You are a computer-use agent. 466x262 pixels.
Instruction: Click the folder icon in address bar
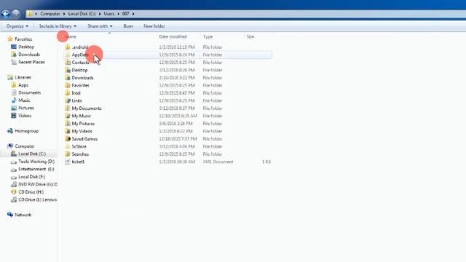pos(29,14)
